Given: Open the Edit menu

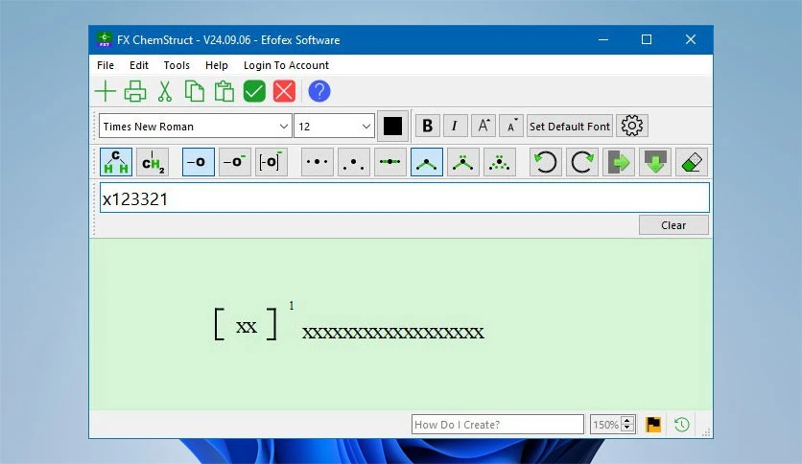Looking at the screenshot, I should click(138, 65).
